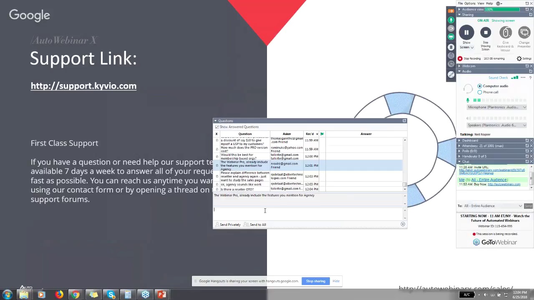Toggle the green screen-share side-strip button
This screenshot has width=534, height=300.
(451, 37)
